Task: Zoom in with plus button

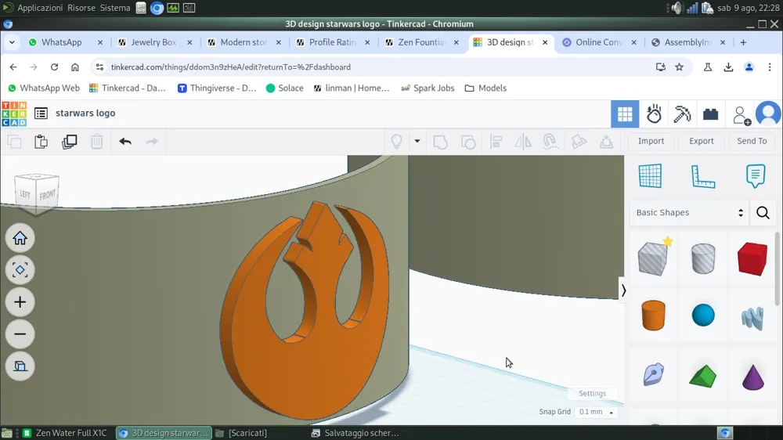Action: coord(20,302)
